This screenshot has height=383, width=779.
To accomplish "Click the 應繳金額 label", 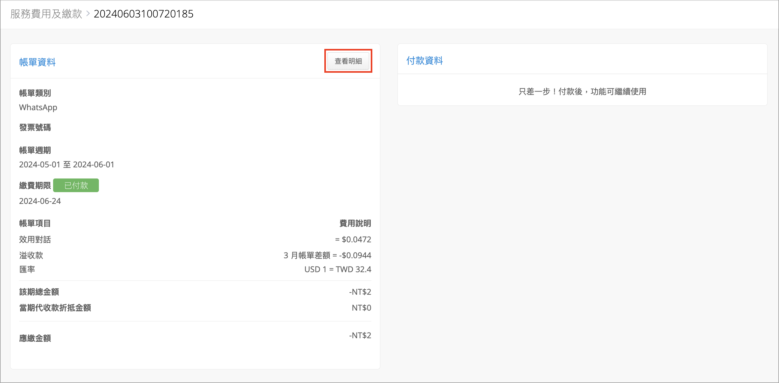I will pos(35,338).
